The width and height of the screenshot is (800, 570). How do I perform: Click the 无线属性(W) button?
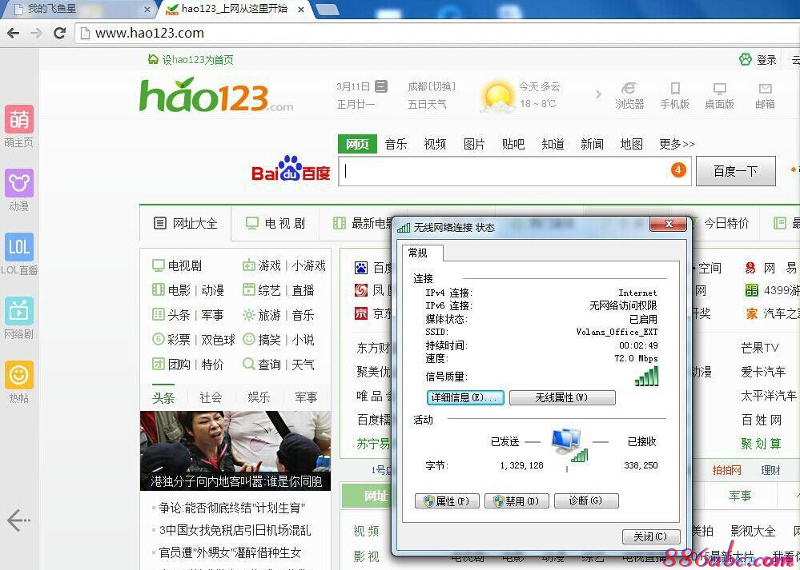pyautogui.click(x=563, y=397)
